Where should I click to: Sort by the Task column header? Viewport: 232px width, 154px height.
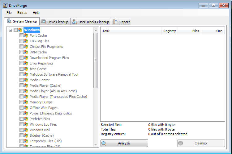click(x=131, y=31)
